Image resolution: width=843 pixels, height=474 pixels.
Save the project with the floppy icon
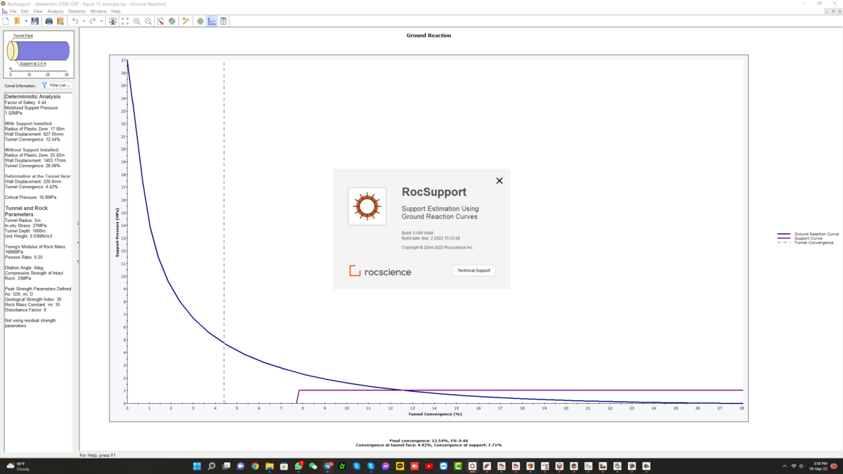[34, 21]
